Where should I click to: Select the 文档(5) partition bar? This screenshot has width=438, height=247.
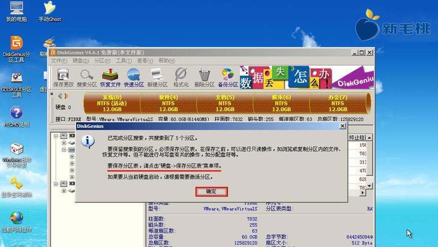pyautogui.click(x=225, y=103)
